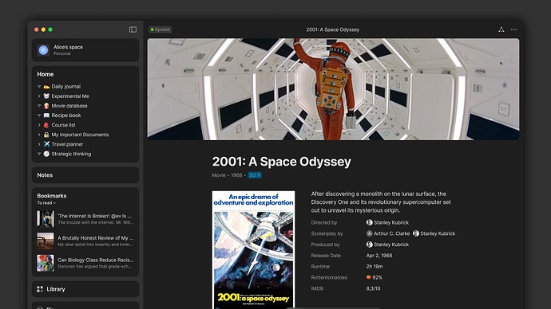Open the Library section

[85, 289]
